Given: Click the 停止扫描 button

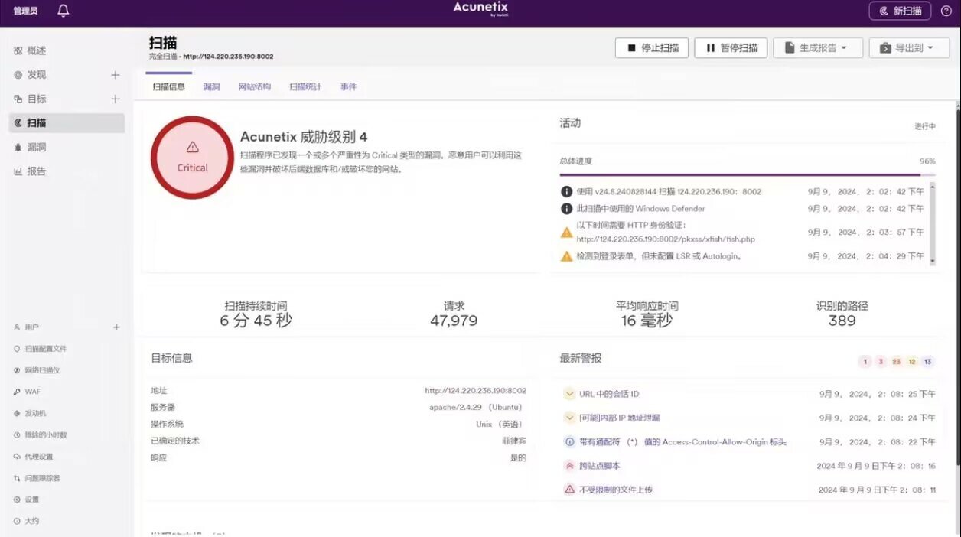Looking at the screenshot, I should [652, 47].
